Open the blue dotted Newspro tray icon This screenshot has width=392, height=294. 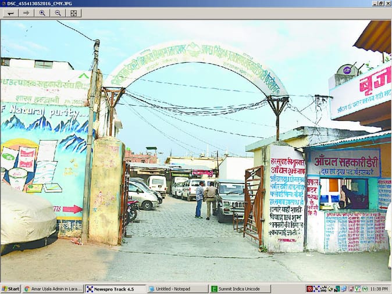tap(317, 289)
